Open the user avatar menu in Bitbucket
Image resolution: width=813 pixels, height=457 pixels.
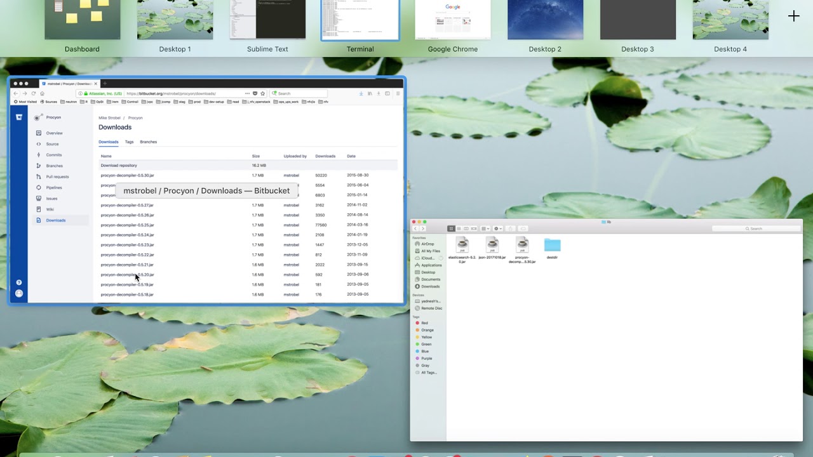(x=19, y=293)
